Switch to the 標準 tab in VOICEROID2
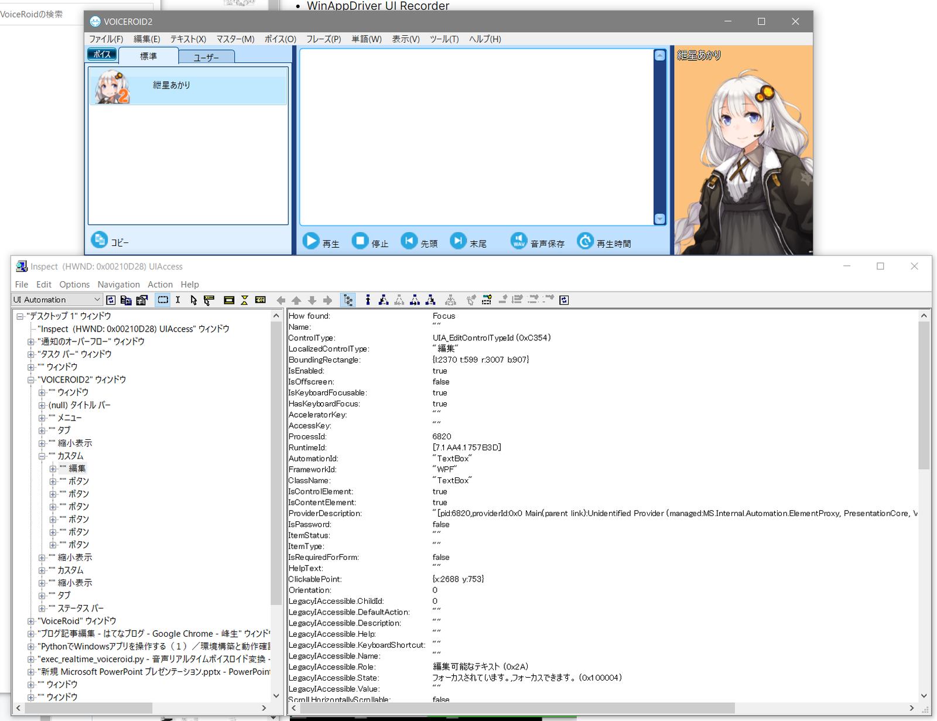 [x=149, y=56]
